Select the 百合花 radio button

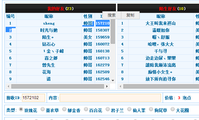click(86, 109)
